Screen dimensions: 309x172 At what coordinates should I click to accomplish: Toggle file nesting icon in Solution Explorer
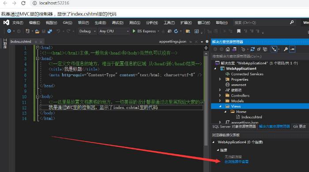coord(274,49)
